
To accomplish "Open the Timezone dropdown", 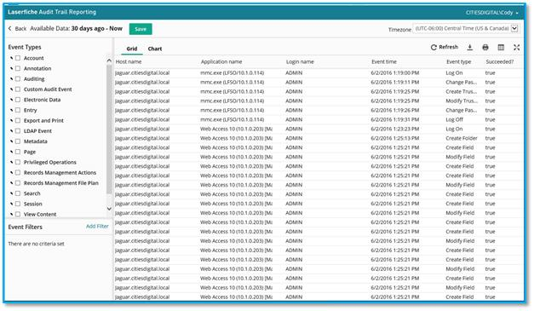I will coord(466,29).
